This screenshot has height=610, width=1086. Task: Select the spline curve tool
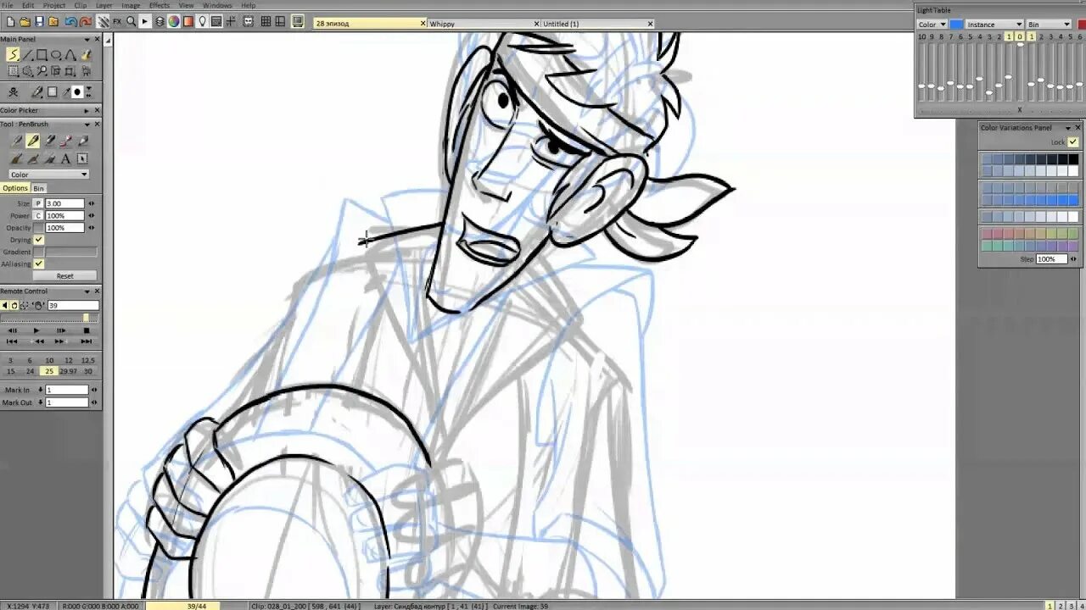coord(70,54)
